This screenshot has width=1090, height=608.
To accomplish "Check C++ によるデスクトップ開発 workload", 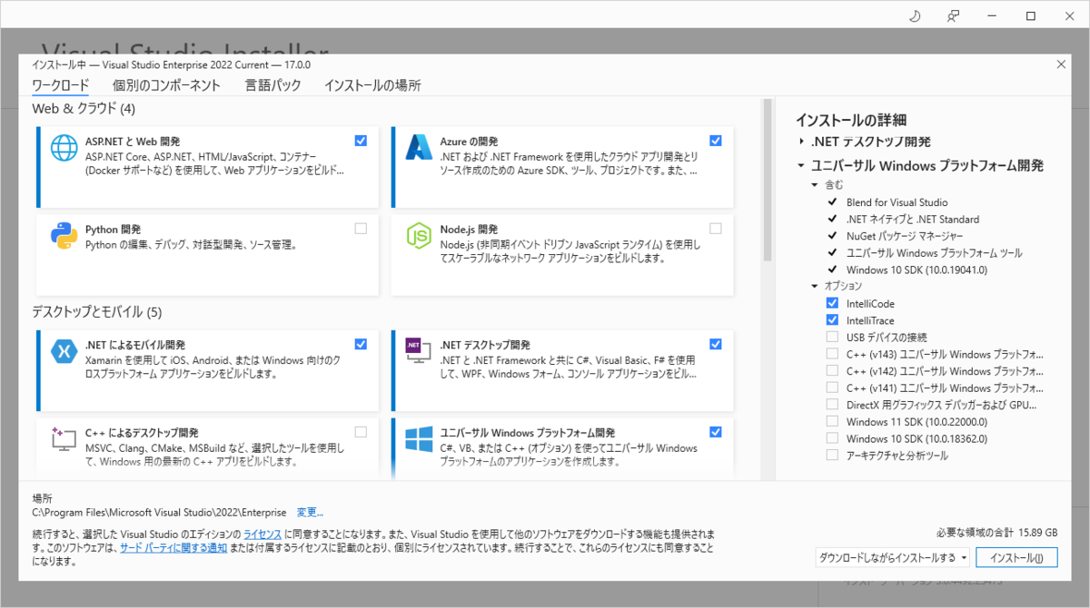I will 361,432.
